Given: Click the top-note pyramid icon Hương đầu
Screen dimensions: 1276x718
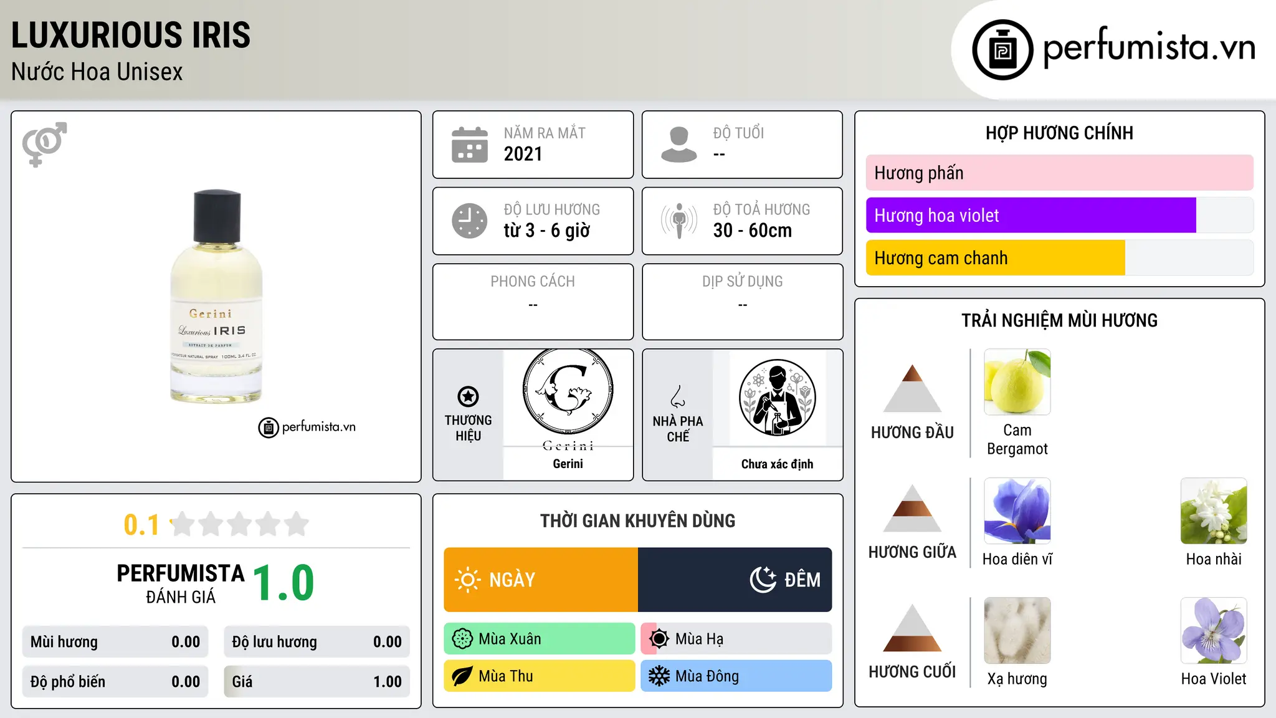Looking at the screenshot, I should 912,388.
